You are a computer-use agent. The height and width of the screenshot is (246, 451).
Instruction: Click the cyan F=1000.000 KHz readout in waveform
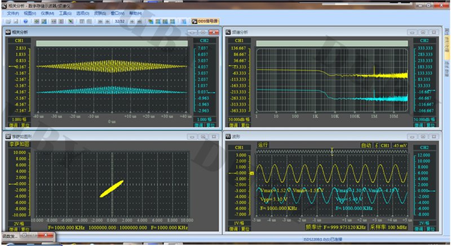(x=354, y=208)
